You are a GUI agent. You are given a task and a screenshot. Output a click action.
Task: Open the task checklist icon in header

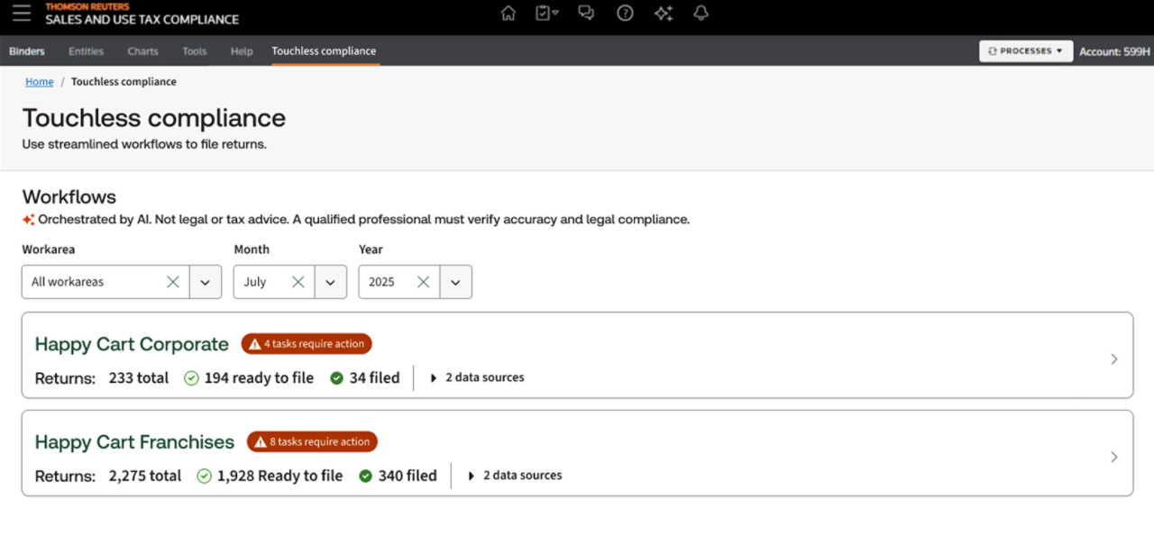(x=546, y=13)
